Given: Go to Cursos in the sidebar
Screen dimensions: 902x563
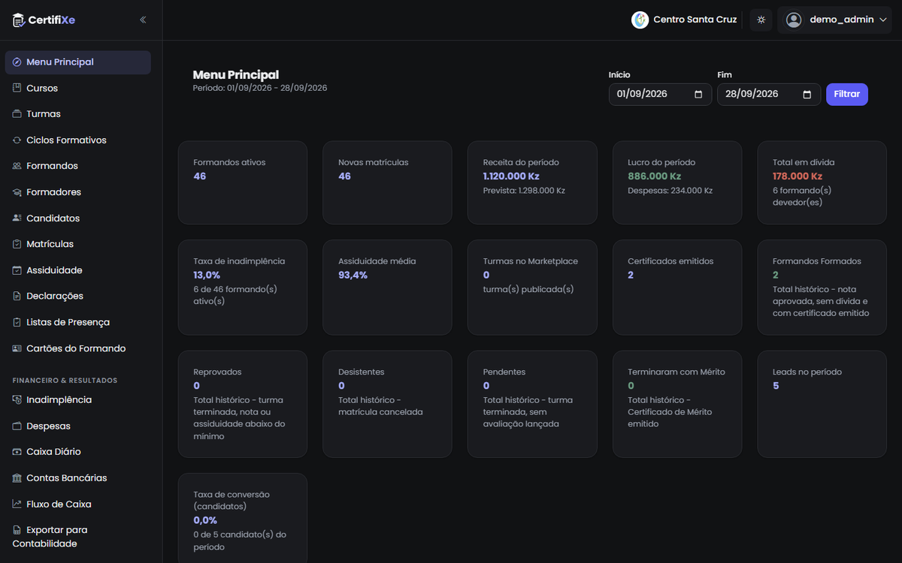Looking at the screenshot, I should tap(78, 89).
